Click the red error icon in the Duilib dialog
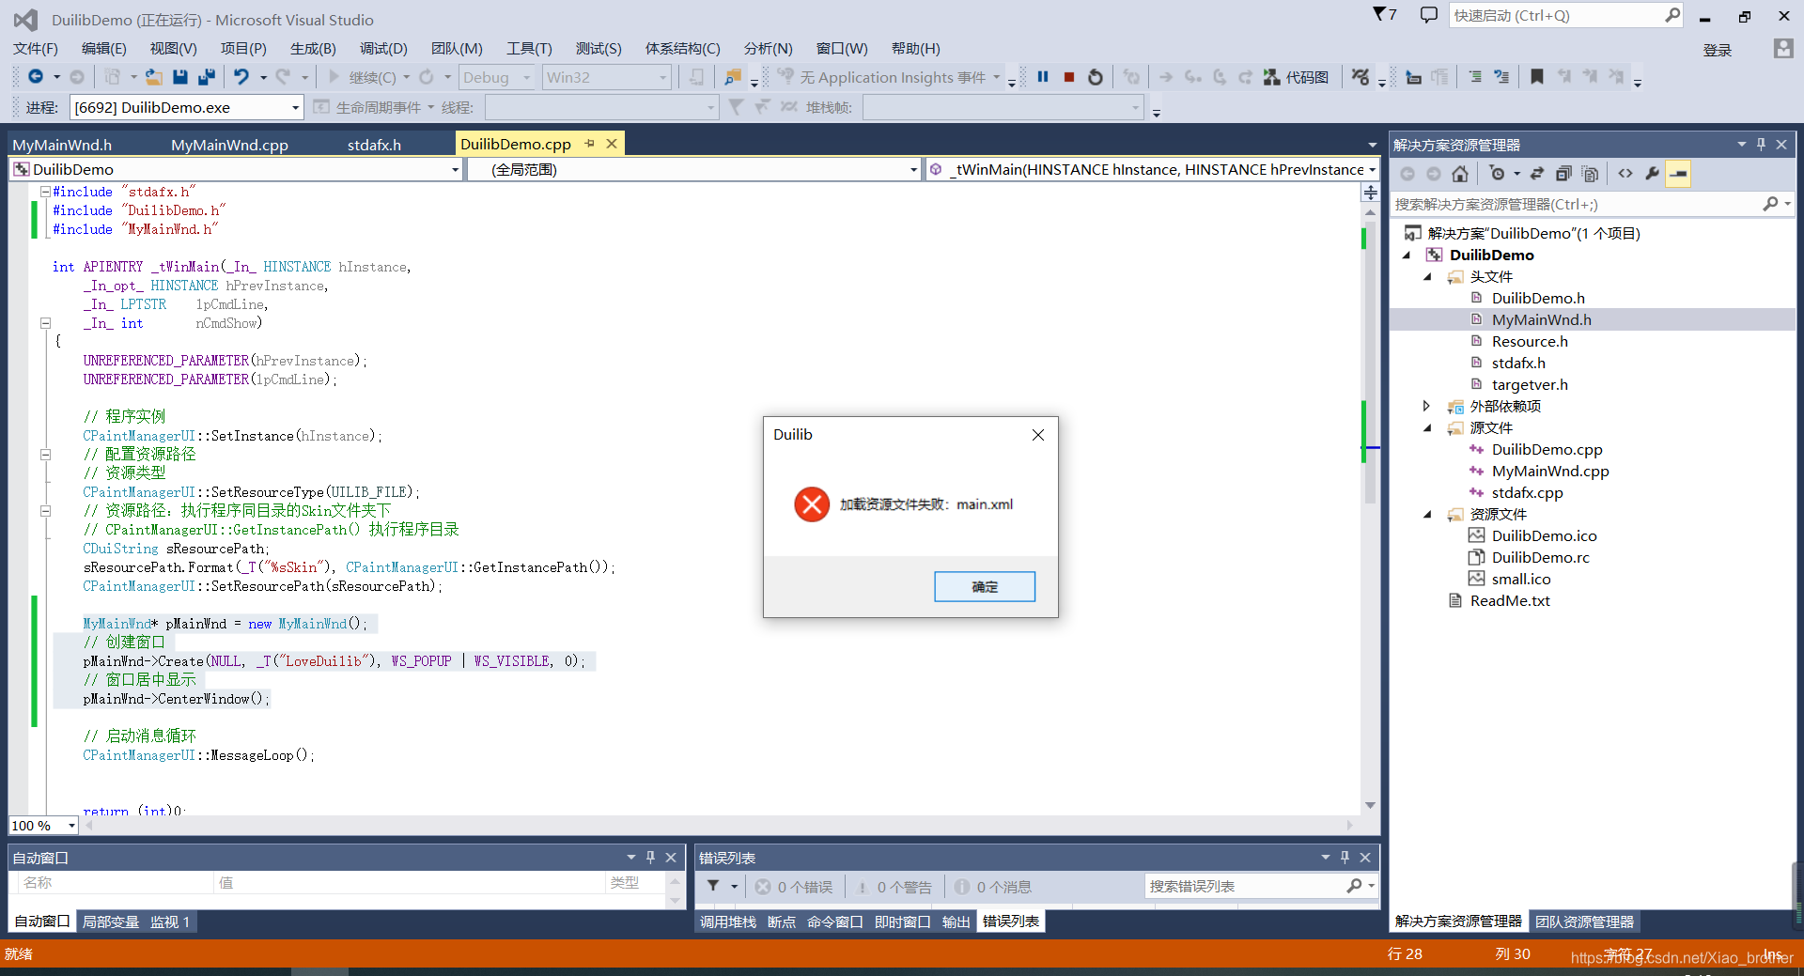Screen dimensions: 1804x976 coord(812,504)
